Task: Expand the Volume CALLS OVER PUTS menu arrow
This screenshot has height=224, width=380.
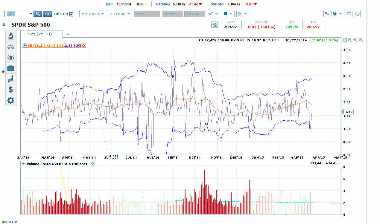Action: [x=23, y=164]
